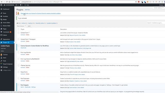165x93 pixels.
Task: Check the Error Log Monitor checkbox
Action: (x=19, y=52)
